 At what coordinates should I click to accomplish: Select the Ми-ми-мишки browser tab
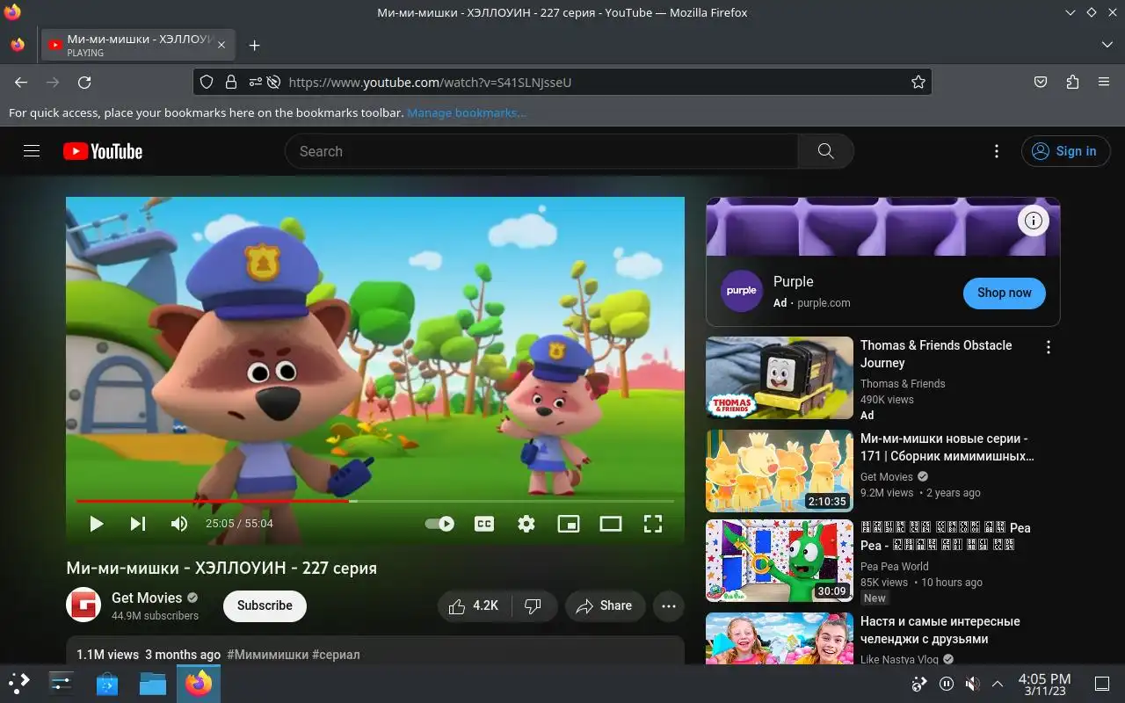[138, 45]
